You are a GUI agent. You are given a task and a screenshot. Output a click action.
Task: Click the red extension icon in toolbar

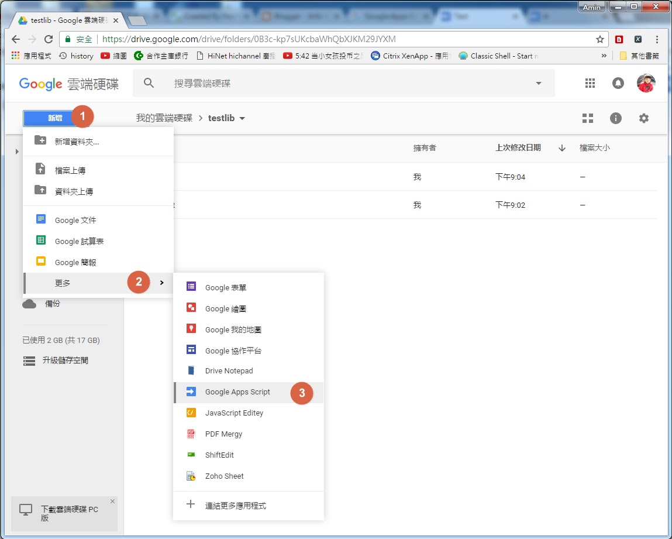click(619, 39)
